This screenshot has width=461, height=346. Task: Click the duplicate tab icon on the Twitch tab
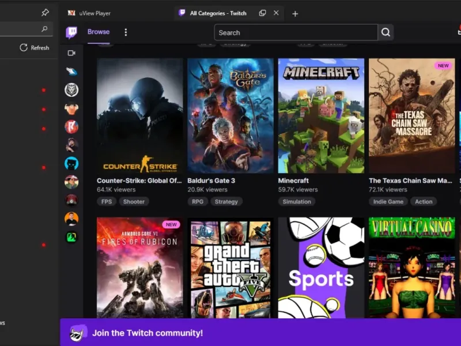click(x=262, y=13)
